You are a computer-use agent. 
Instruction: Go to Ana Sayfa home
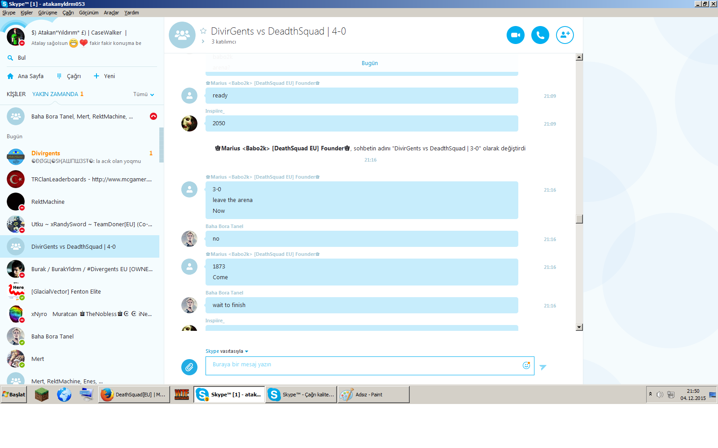[26, 76]
